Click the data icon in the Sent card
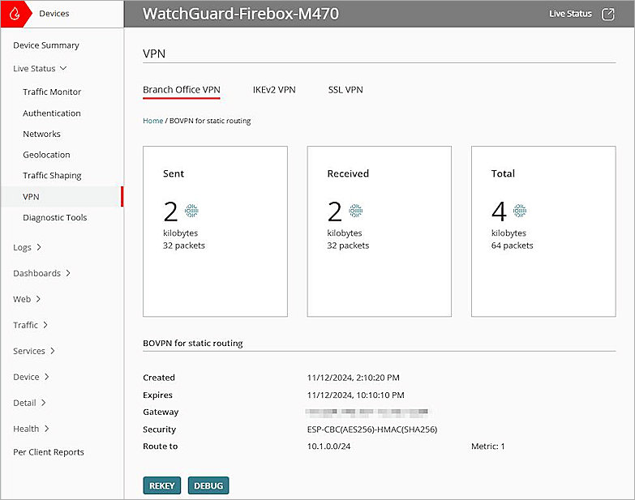This screenshot has height=500, width=635. click(191, 211)
